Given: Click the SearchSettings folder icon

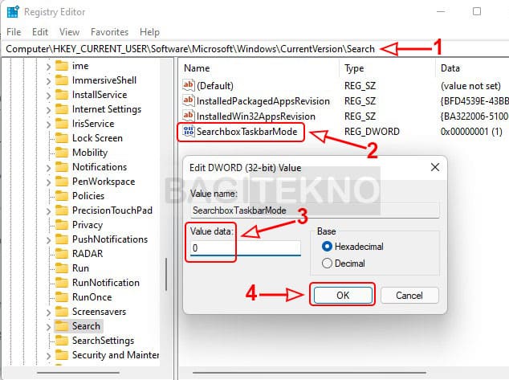Looking at the screenshot, I should [x=61, y=341].
